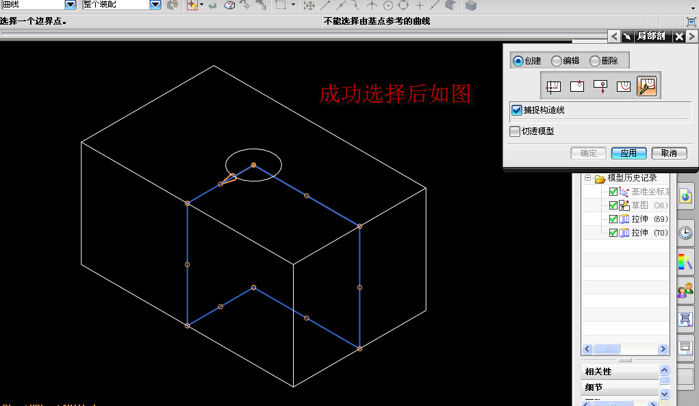The image size is (699, 406).
Task: Enable the 切透模型 checkbox
Action: pyautogui.click(x=515, y=131)
